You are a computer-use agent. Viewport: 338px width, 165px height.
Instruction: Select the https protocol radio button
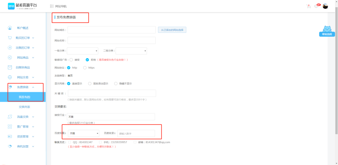pos(85,68)
